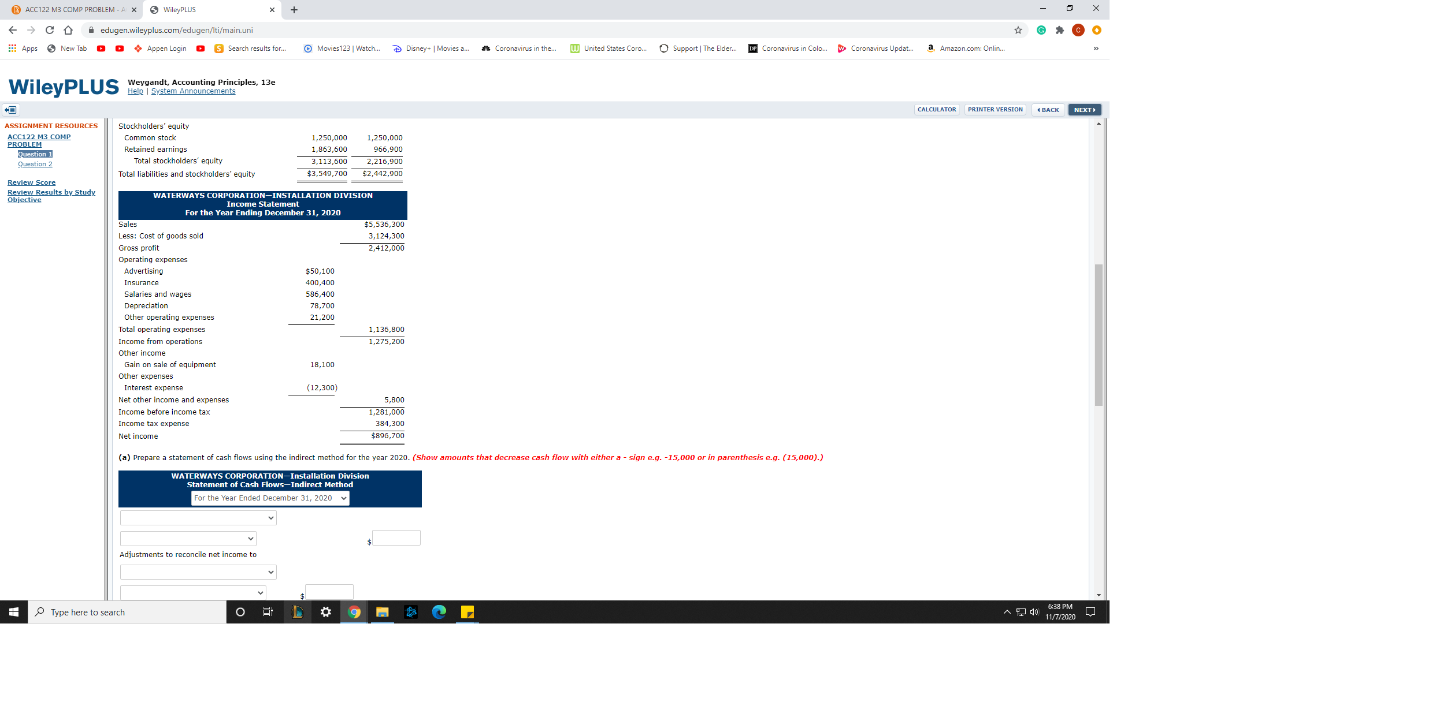
Task: Click the browser back navigation arrow
Action: coord(12,30)
